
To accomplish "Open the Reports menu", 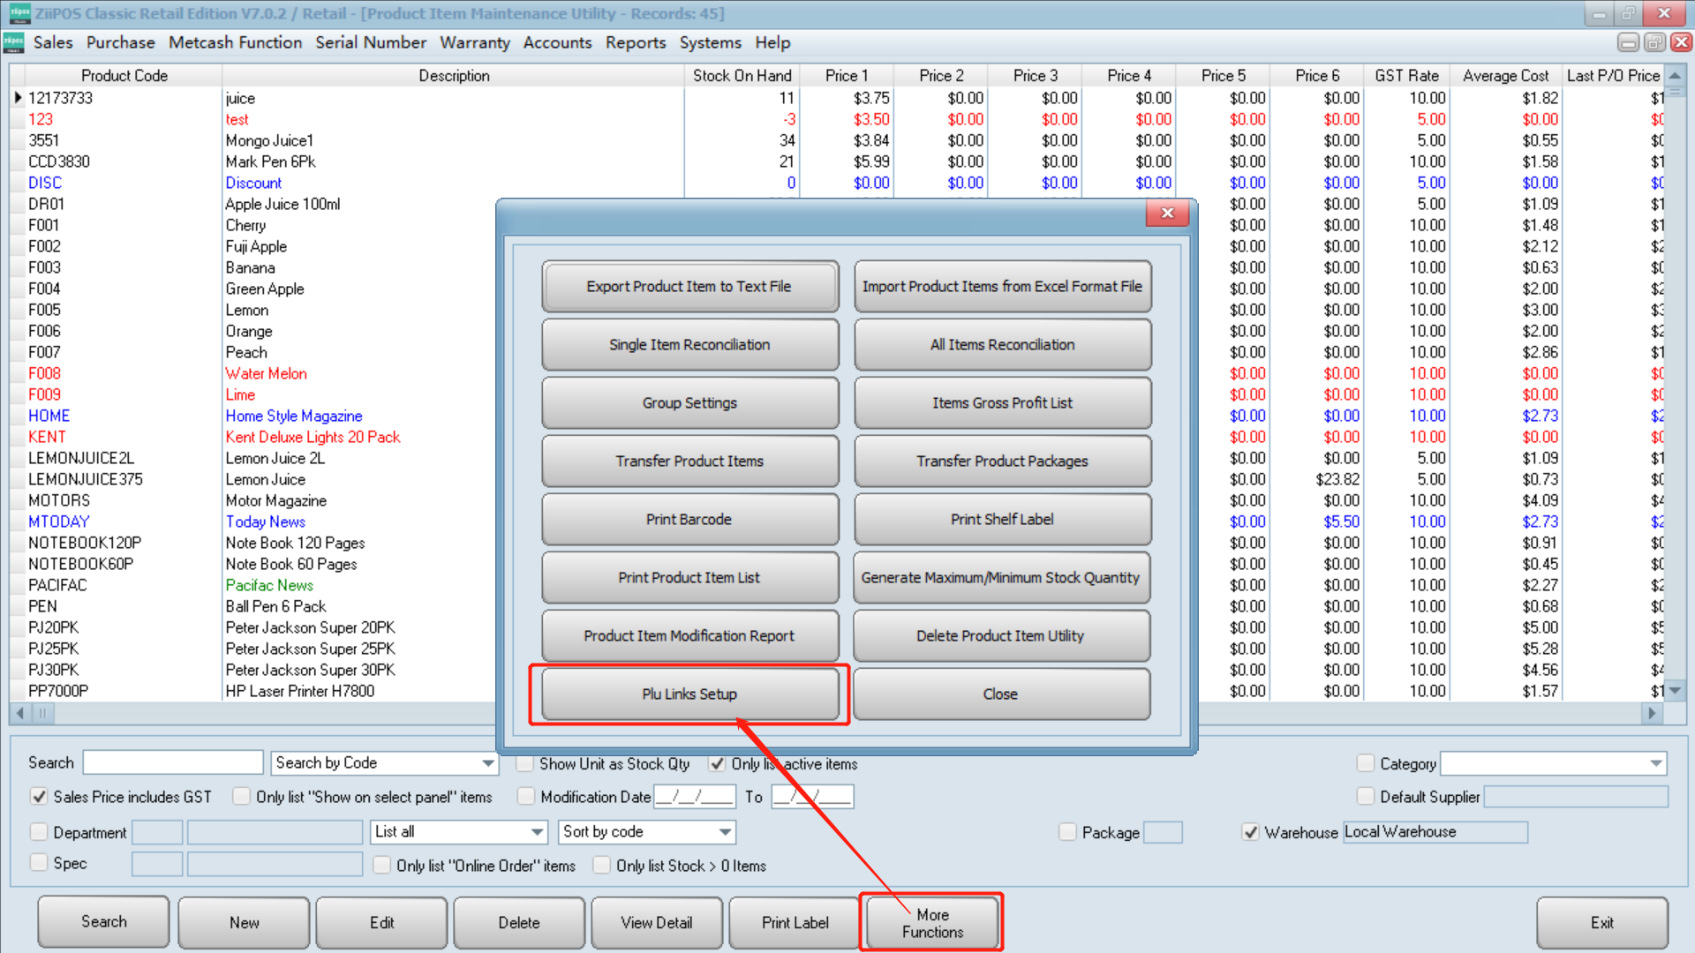I will (635, 42).
